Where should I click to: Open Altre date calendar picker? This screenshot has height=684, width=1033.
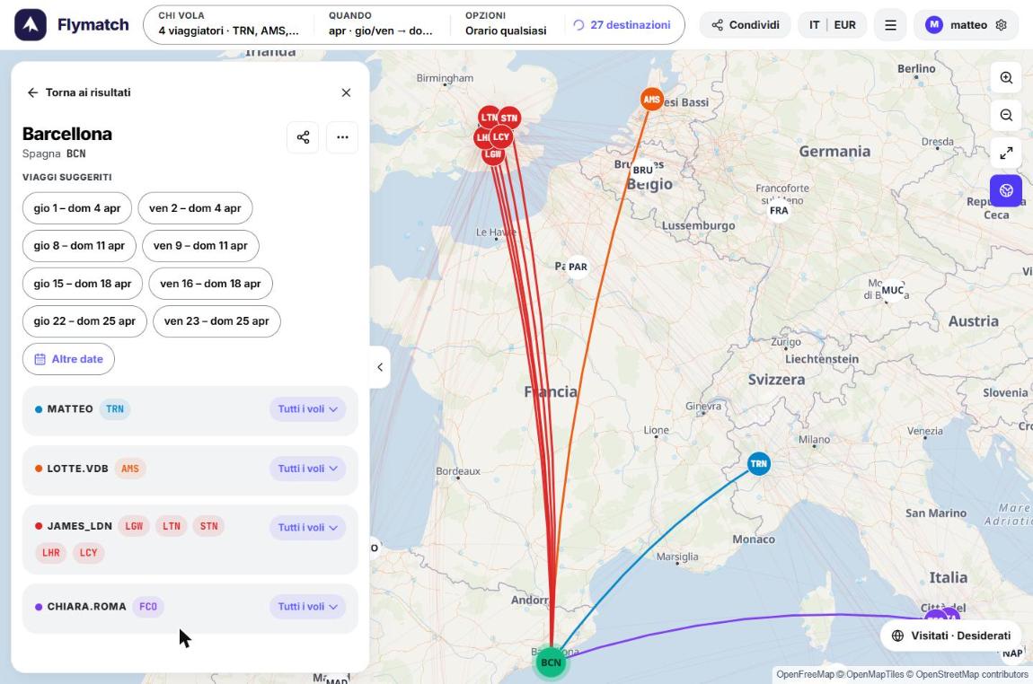[68, 359]
